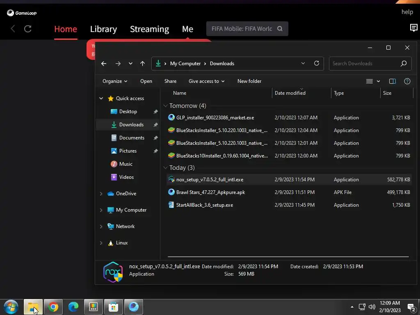This screenshot has width=420, height=315.
Task: Collapse the Today (3) group
Action: point(165,168)
